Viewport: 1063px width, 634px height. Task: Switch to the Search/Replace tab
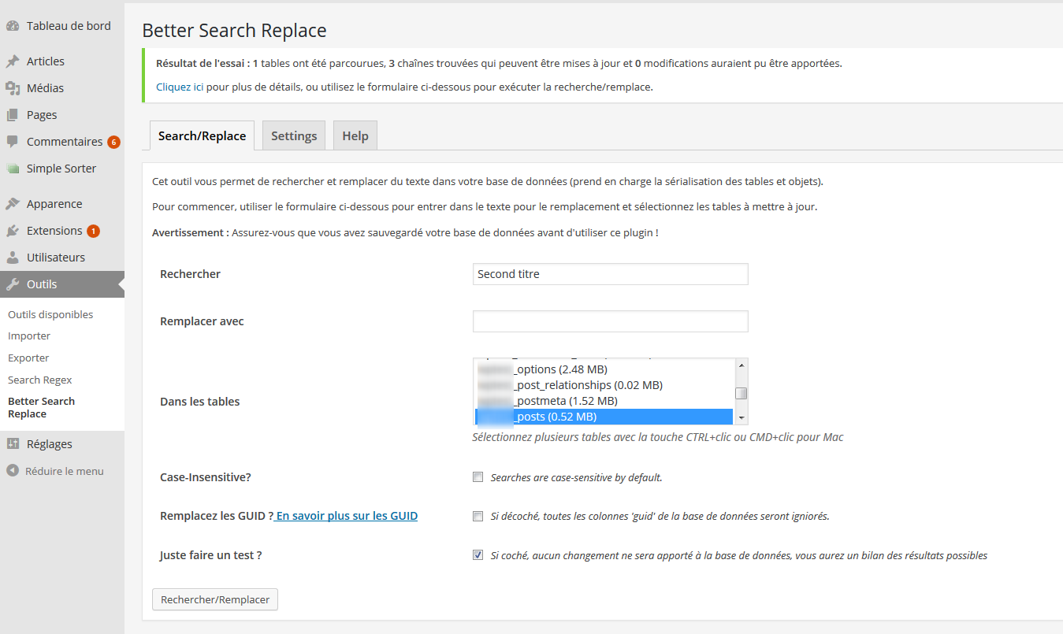(202, 135)
